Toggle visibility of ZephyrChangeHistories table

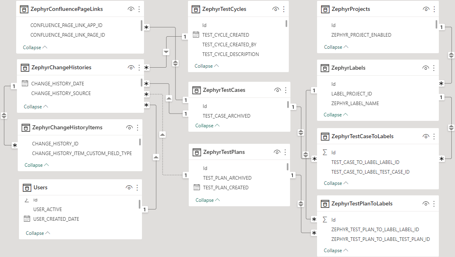tap(131, 68)
